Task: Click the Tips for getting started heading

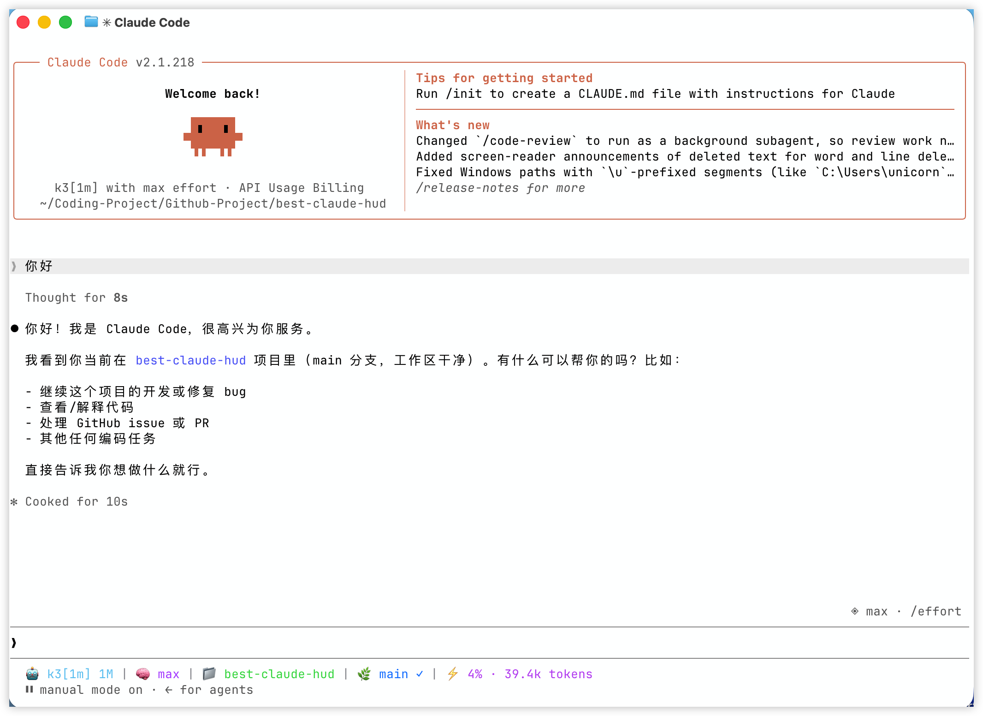Action: click(x=504, y=78)
